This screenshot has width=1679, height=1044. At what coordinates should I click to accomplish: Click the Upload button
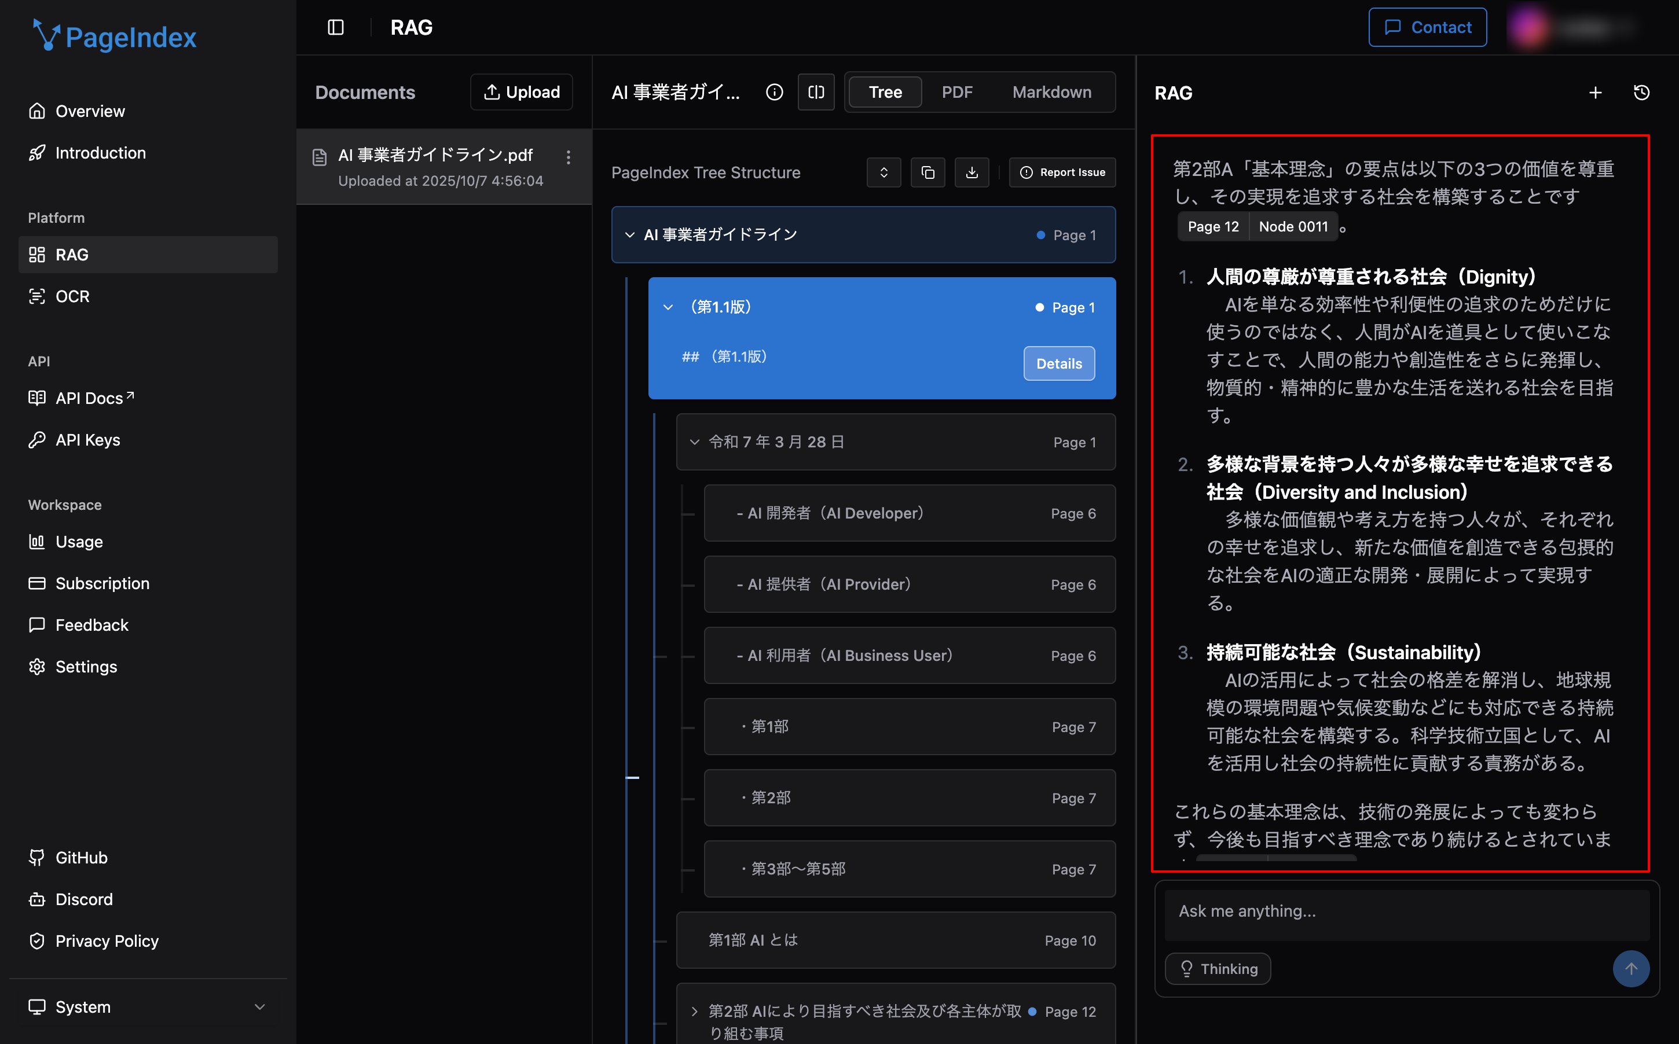pyautogui.click(x=522, y=92)
